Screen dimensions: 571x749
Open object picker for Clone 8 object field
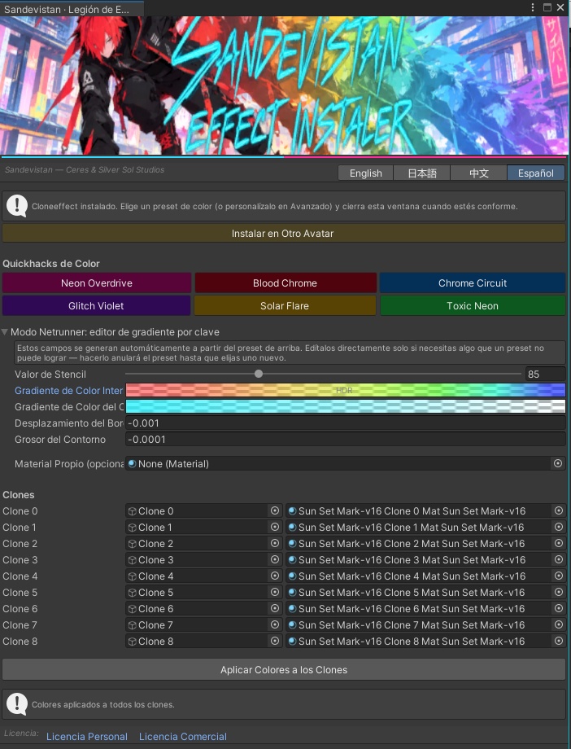coord(275,641)
